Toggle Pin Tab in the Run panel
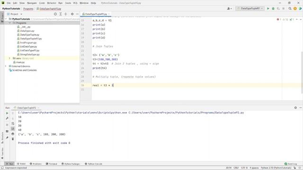 tap(7, 137)
